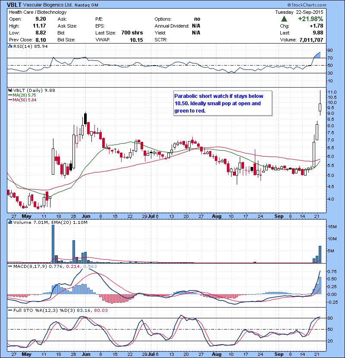
Task: Click the candlestick icon beside VBLT (Daily)
Action: pyautogui.click(x=10, y=91)
